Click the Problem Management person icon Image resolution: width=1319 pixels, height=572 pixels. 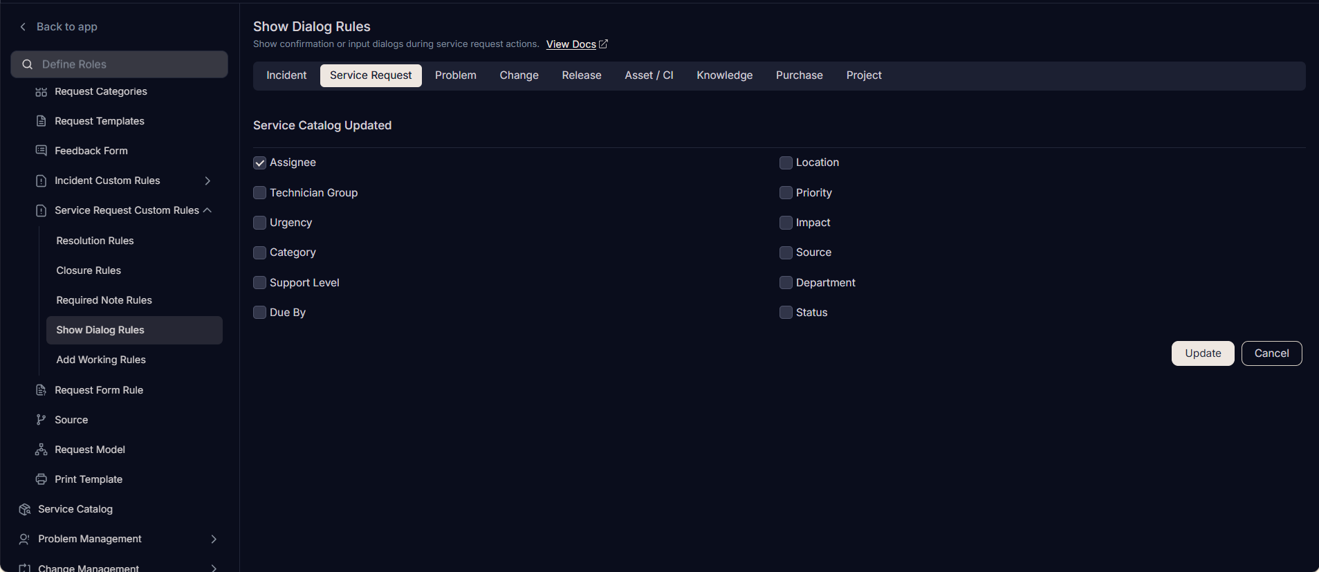25,539
